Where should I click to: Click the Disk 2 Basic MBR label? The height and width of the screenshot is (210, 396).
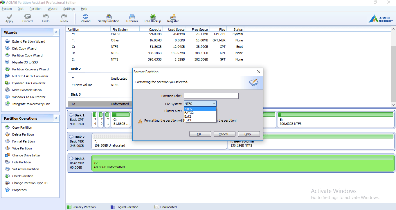click(79, 141)
